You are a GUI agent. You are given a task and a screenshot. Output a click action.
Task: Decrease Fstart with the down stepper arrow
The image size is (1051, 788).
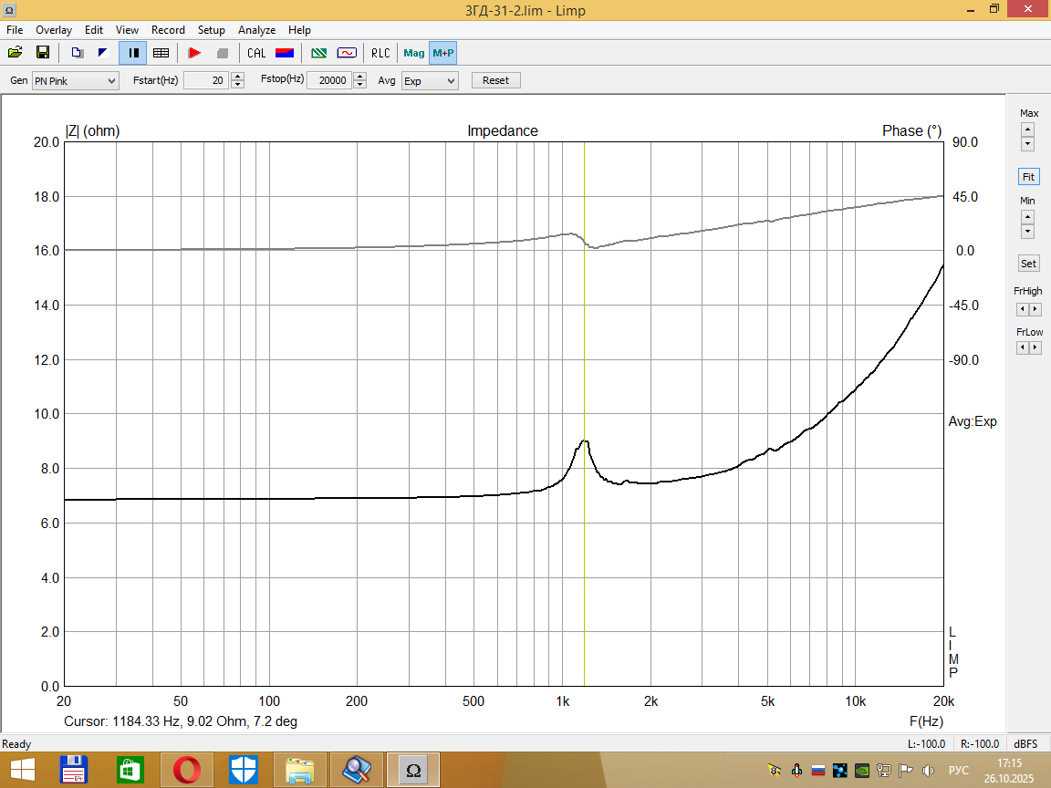pyautogui.click(x=237, y=85)
